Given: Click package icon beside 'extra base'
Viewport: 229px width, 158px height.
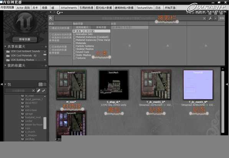Looking at the screenshot, I should (23, 110).
